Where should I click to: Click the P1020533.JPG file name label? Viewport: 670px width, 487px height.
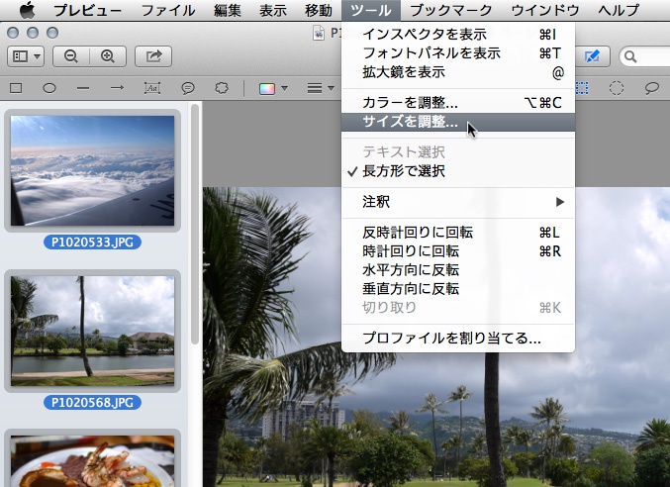click(x=92, y=243)
